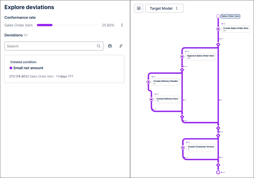Click Sales Order Item start circle
The width and height of the screenshot is (254, 178).
point(218,16)
